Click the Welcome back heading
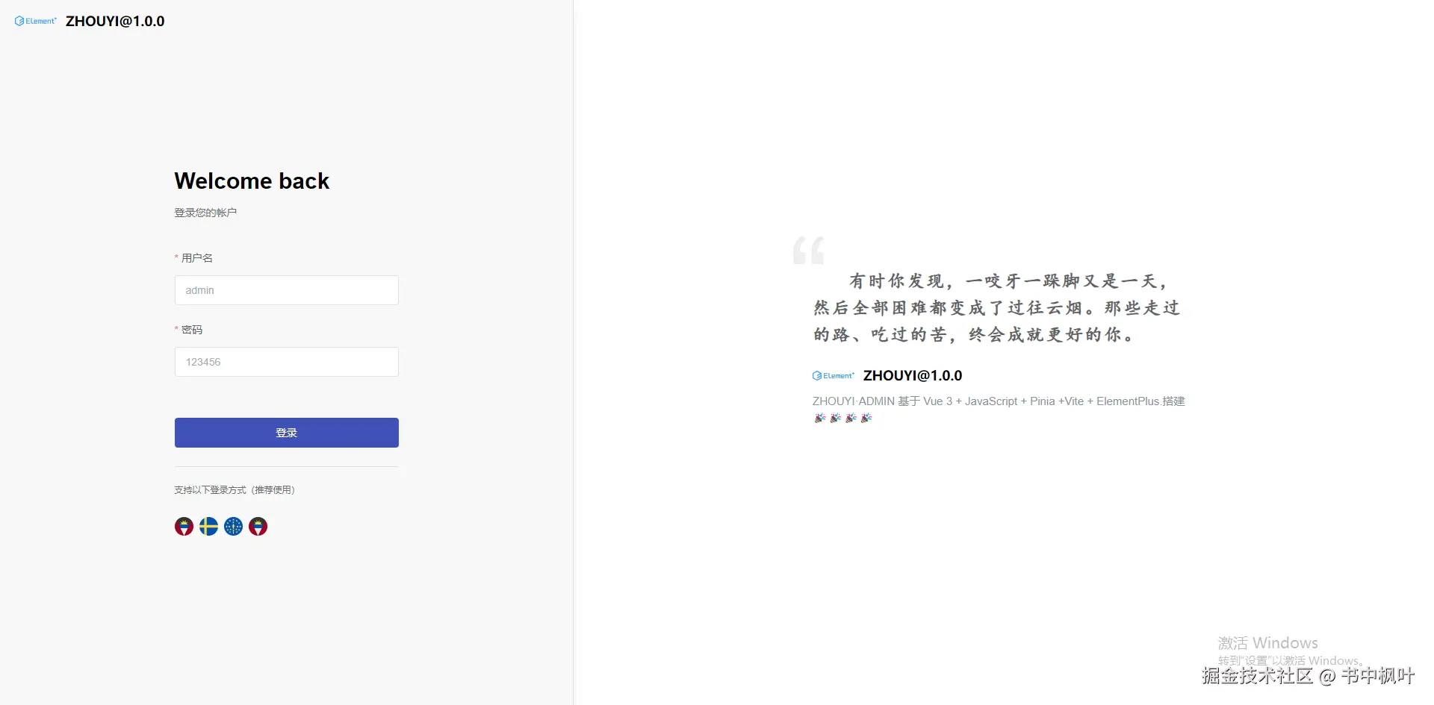The width and height of the screenshot is (1434, 705). click(x=252, y=181)
